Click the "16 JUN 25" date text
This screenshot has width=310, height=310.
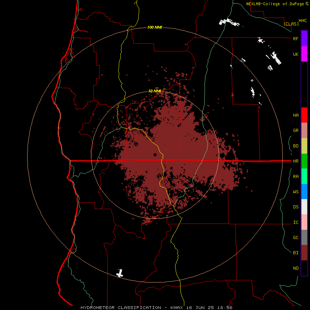pyautogui.click(x=200, y=308)
